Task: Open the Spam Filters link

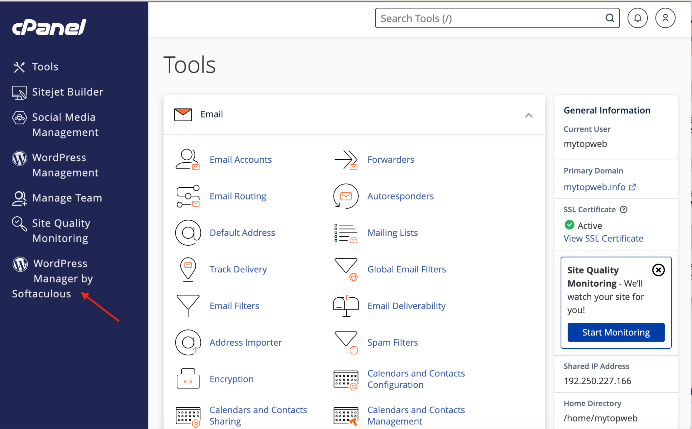Action: [x=393, y=342]
